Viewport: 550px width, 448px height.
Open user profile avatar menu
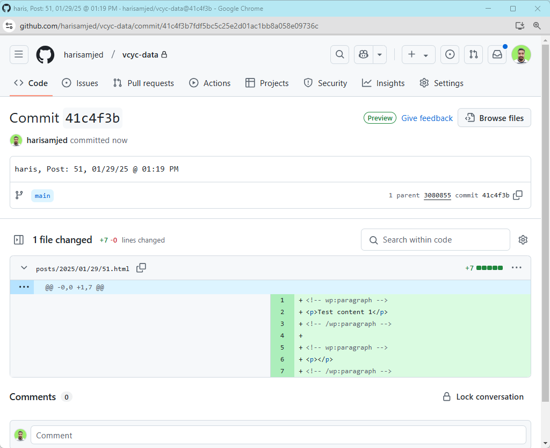521,54
